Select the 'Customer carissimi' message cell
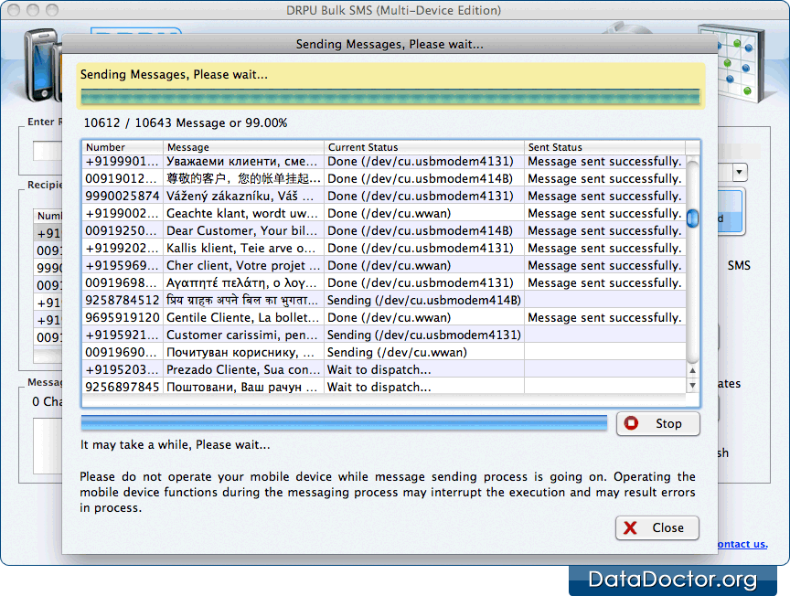 click(x=243, y=335)
